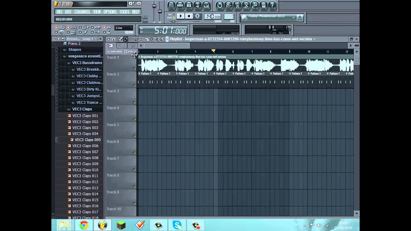Open the EDIT menu
The width and height of the screenshot is (411, 231).
pos(68,12)
